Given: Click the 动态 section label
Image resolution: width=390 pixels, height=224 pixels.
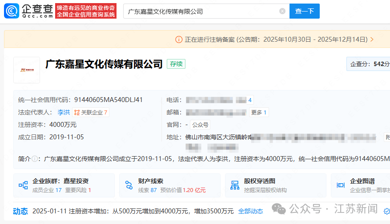Looking at the screenshot, I should [x=20, y=211].
